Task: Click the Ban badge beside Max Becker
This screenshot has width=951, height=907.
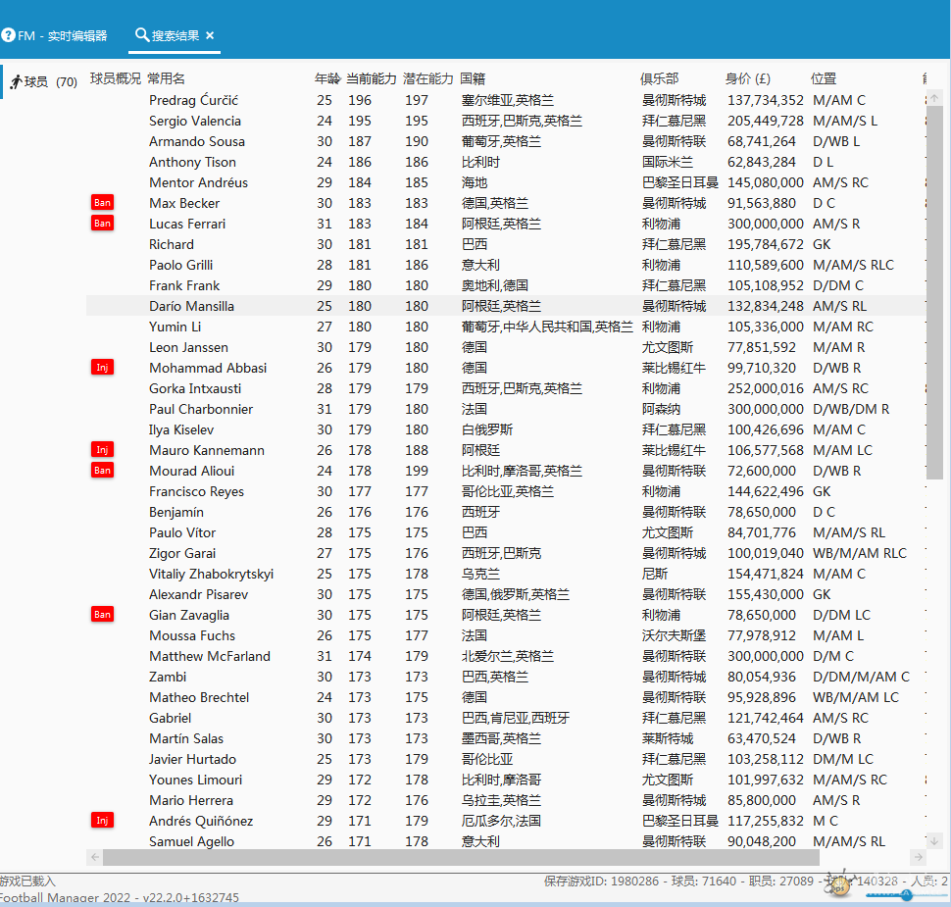Action: pos(103,203)
